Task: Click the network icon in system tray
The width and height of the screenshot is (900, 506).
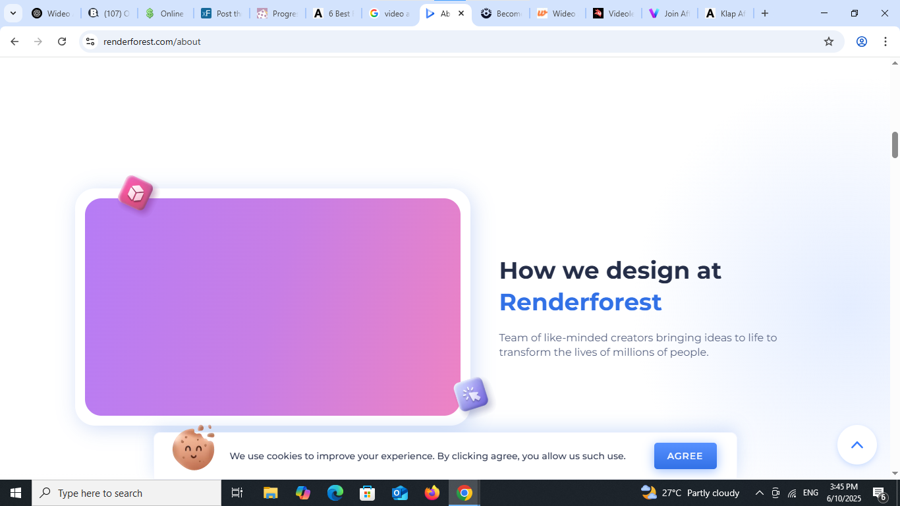Action: (x=792, y=493)
